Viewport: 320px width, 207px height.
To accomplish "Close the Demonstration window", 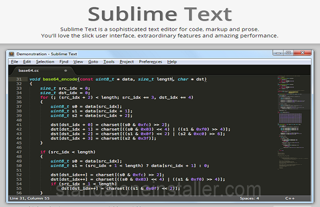I will [302, 53].
